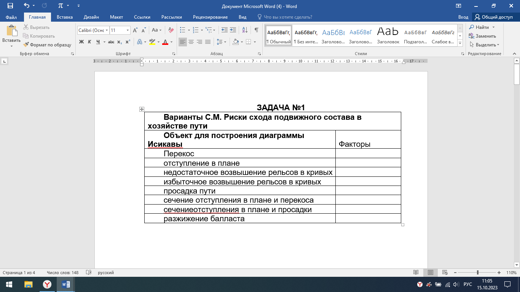This screenshot has height=292, width=520.
Task: Click the empty cell next to Перекос
Action: (x=368, y=154)
